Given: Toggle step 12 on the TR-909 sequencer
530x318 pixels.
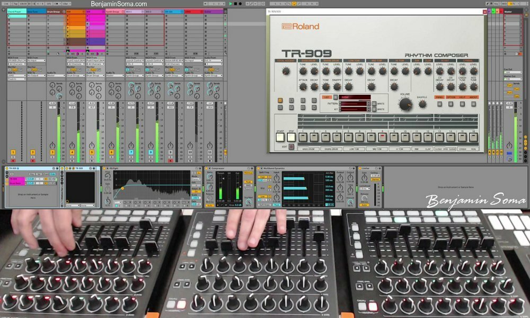Looking at the screenshot, I should (x=428, y=137).
